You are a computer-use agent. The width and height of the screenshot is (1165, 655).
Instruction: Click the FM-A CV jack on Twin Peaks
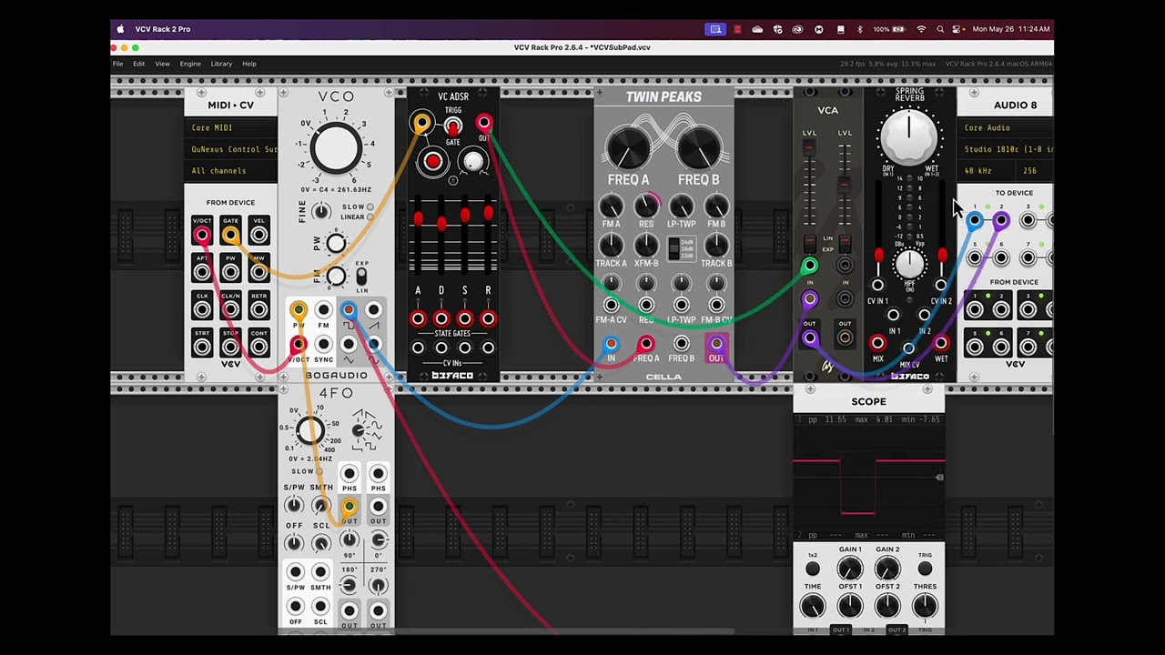click(611, 306)
